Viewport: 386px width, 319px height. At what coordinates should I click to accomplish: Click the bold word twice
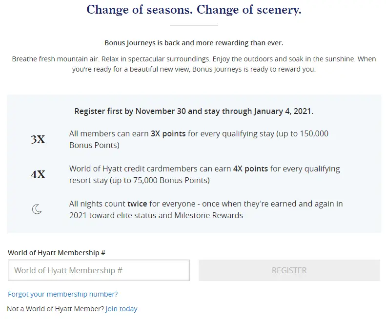[137, 204]
